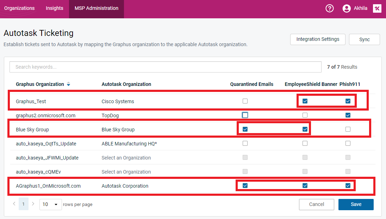
Task: Save the ticketing mappings
Action: point(356,204)
